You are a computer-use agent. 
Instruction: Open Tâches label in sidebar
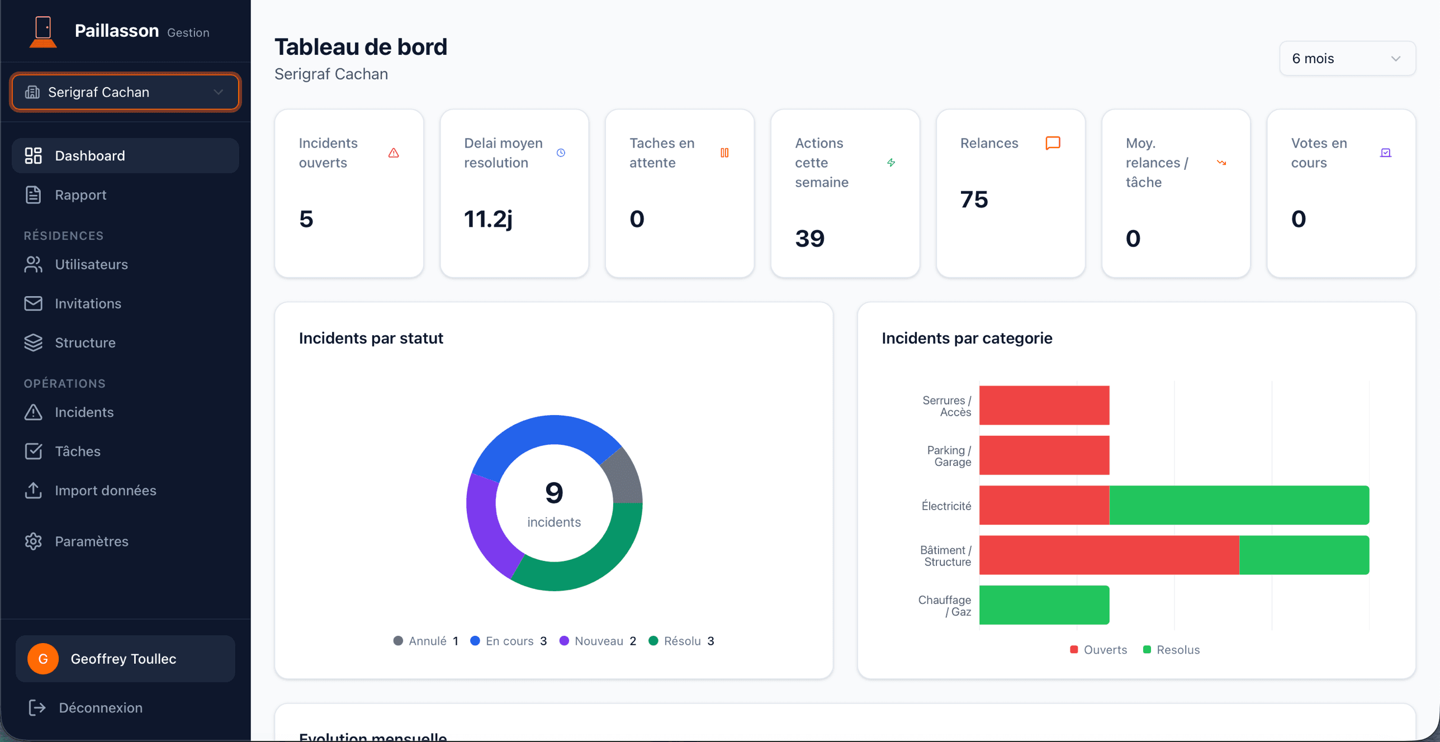78,451
